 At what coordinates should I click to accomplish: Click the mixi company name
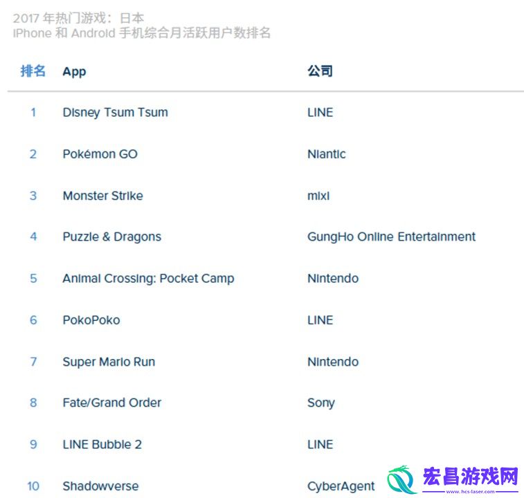(318, 195)
